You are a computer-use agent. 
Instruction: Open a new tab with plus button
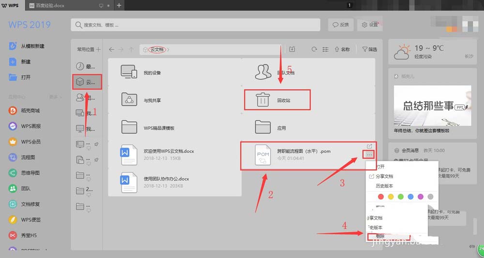119,5
